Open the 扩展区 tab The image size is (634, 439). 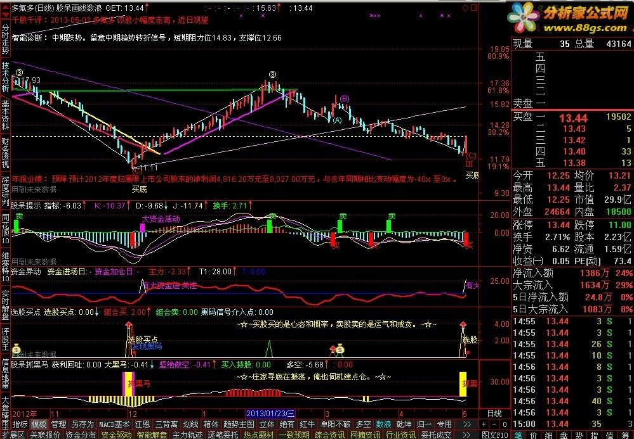(13, 435)
